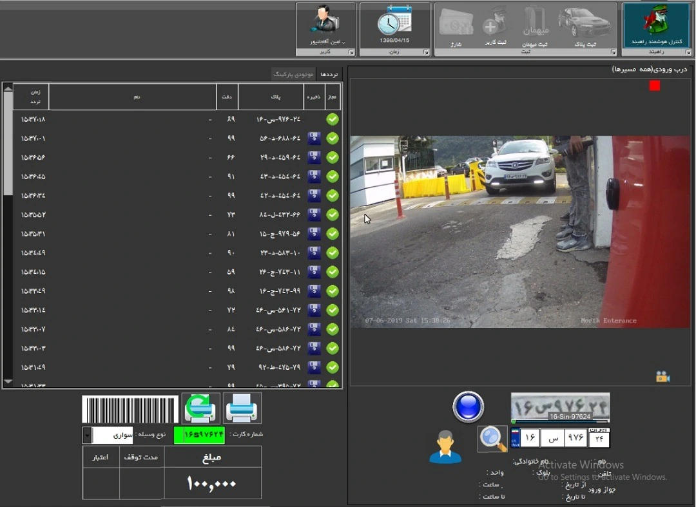
Task: Expand the user name dropdown in toolbar
Action: pyautogui.click(x=343, y=42)
